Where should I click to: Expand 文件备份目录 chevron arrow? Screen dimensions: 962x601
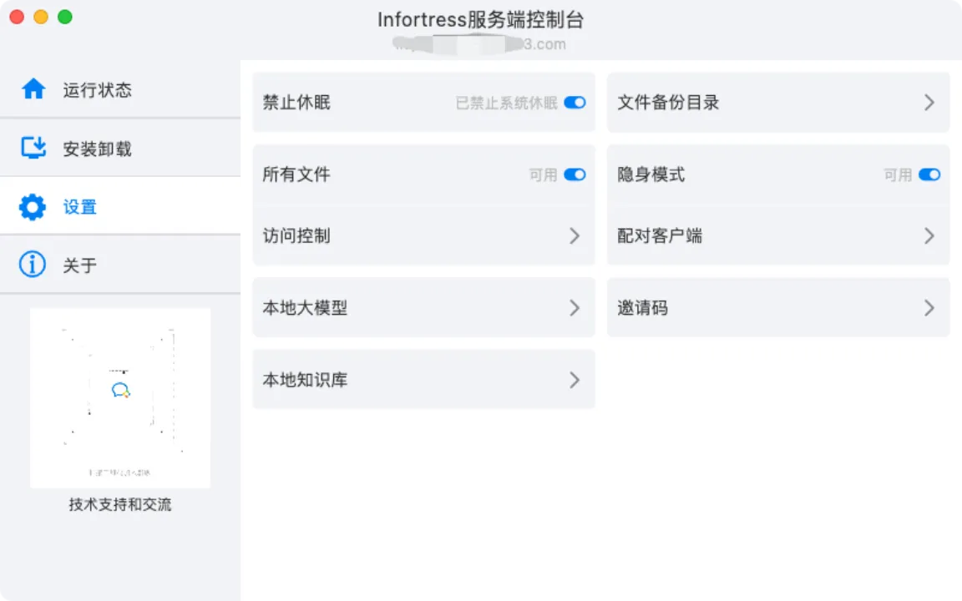click(929, 103)
